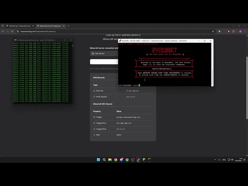
Task: Open the volume speaker tray icon
Action: (x=232, y=160)
